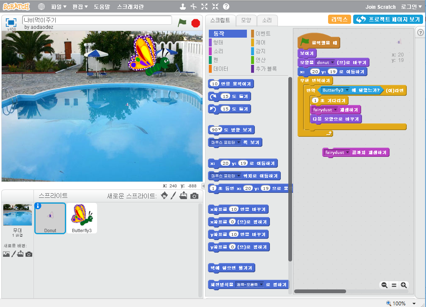Add new sprite from camera

194,196
